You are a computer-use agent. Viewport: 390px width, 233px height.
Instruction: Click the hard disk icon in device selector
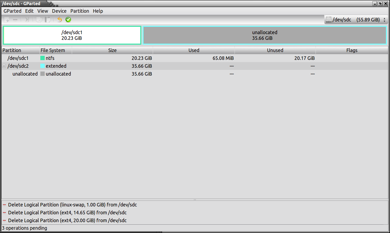[329, 20]
